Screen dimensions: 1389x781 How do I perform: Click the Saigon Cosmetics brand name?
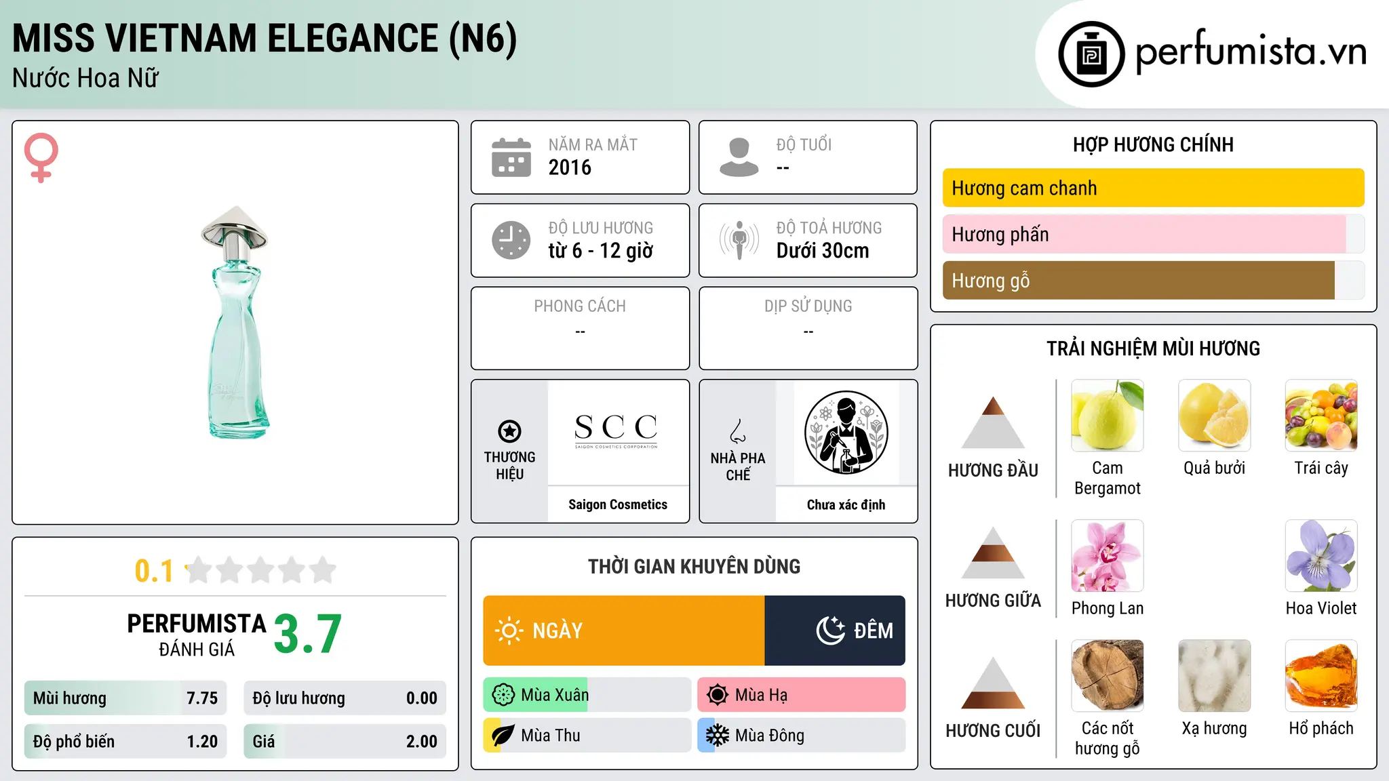[x=618, y=504]
